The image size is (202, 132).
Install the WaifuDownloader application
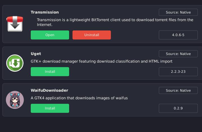(x=50, y=108)
